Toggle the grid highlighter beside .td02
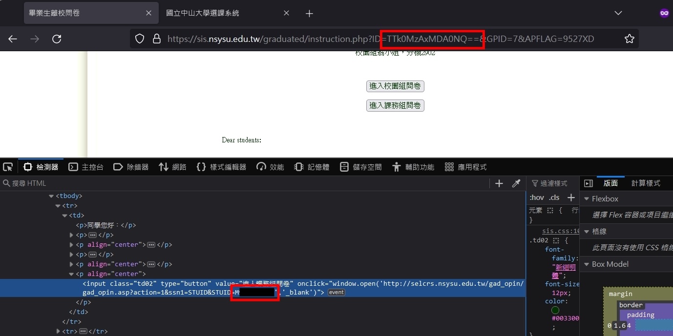673x336 pixels. (556, 240)
